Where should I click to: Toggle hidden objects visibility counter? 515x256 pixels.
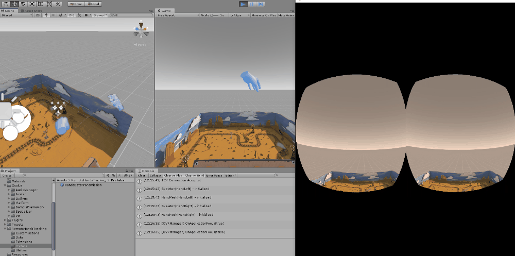[72, 15]
